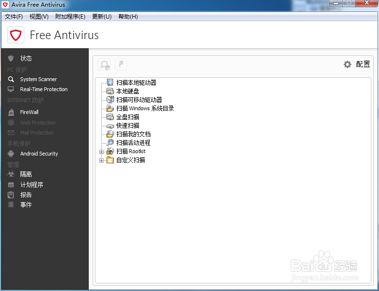Click the status shield icon in sidebar

click(x=11, y=58)
